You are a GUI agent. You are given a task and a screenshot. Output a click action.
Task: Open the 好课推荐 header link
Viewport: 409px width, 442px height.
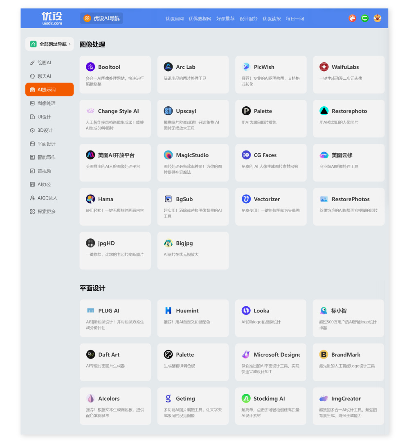(x=225, y=18)
